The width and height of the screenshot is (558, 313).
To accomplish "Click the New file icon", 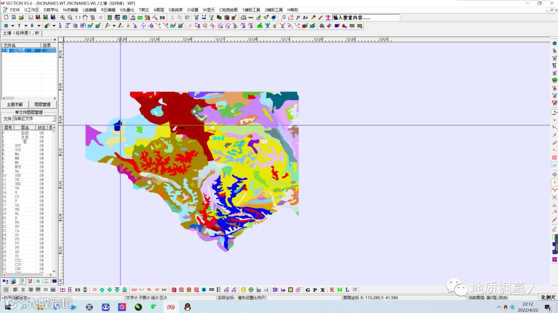I will click(x=6, y=18).
